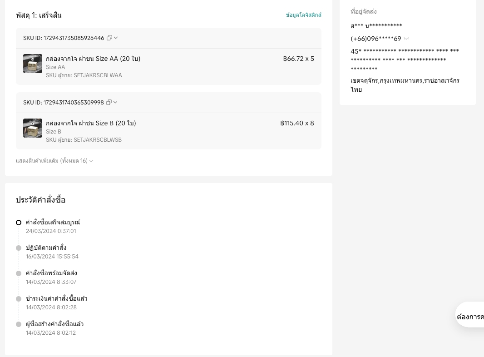Click the variant label Size B

click(x=54, y=132)
